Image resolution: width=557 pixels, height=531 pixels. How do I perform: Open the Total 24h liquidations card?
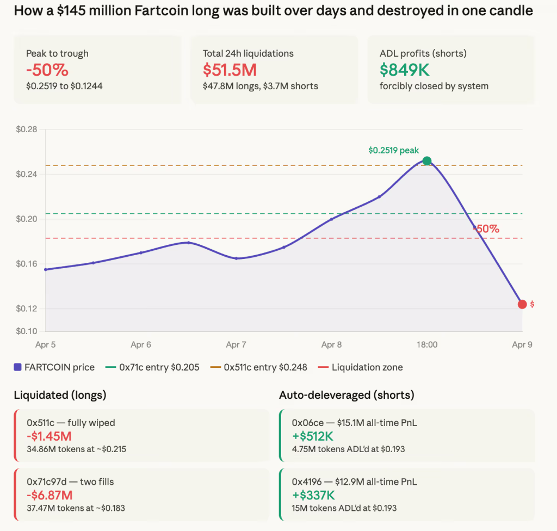coord(274,69)
